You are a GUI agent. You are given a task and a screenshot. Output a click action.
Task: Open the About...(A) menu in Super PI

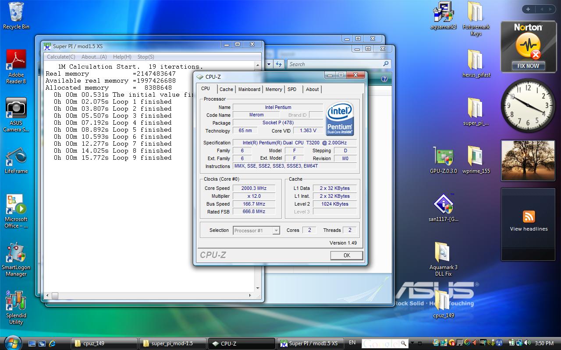pyautogui.click(x=94, y=57)
